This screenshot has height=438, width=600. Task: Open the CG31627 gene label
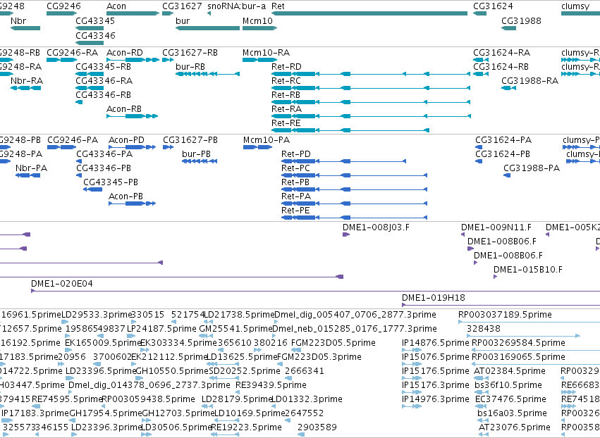[x=182, y=6]
